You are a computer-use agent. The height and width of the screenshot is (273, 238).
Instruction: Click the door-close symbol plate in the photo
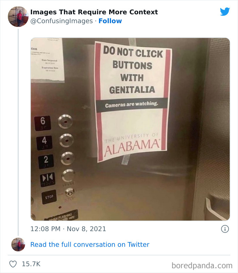click(48, 179)
